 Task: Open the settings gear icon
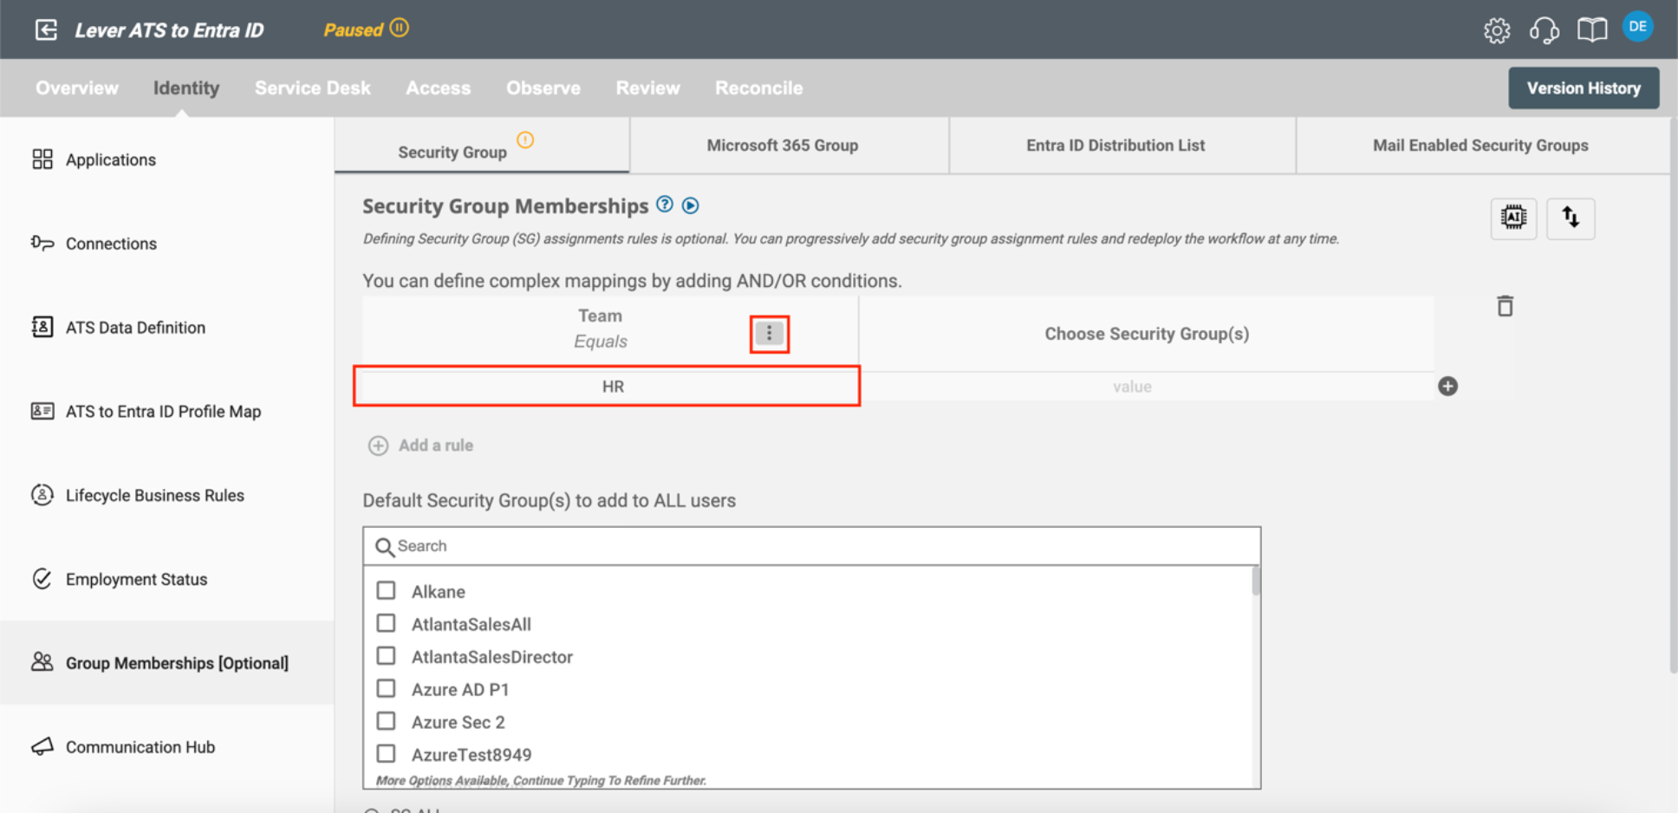[x=1496, y=30]
